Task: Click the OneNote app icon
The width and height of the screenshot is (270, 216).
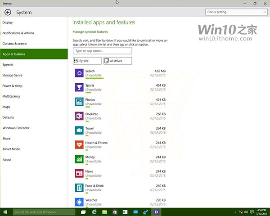Action: tap(79, 116)
